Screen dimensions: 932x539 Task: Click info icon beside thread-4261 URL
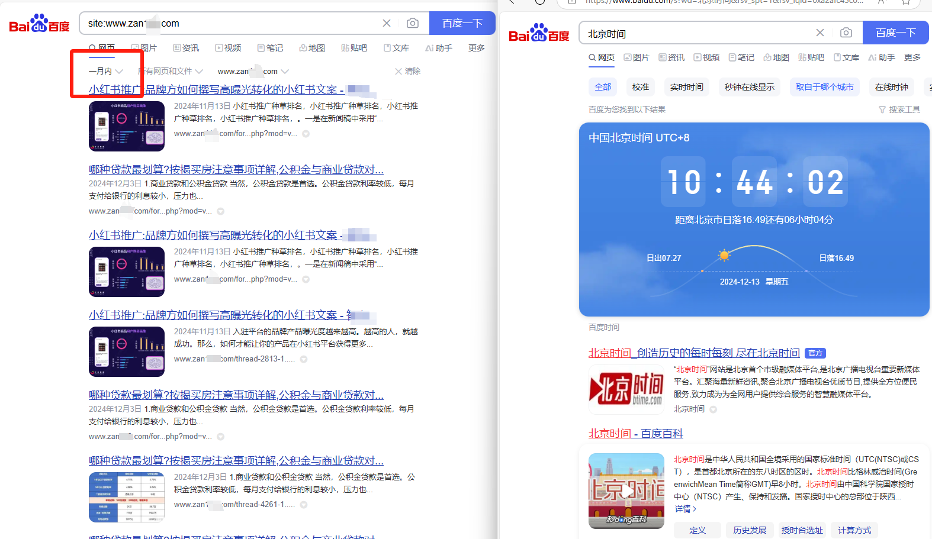pyautogui.click(x=304, y=505)
